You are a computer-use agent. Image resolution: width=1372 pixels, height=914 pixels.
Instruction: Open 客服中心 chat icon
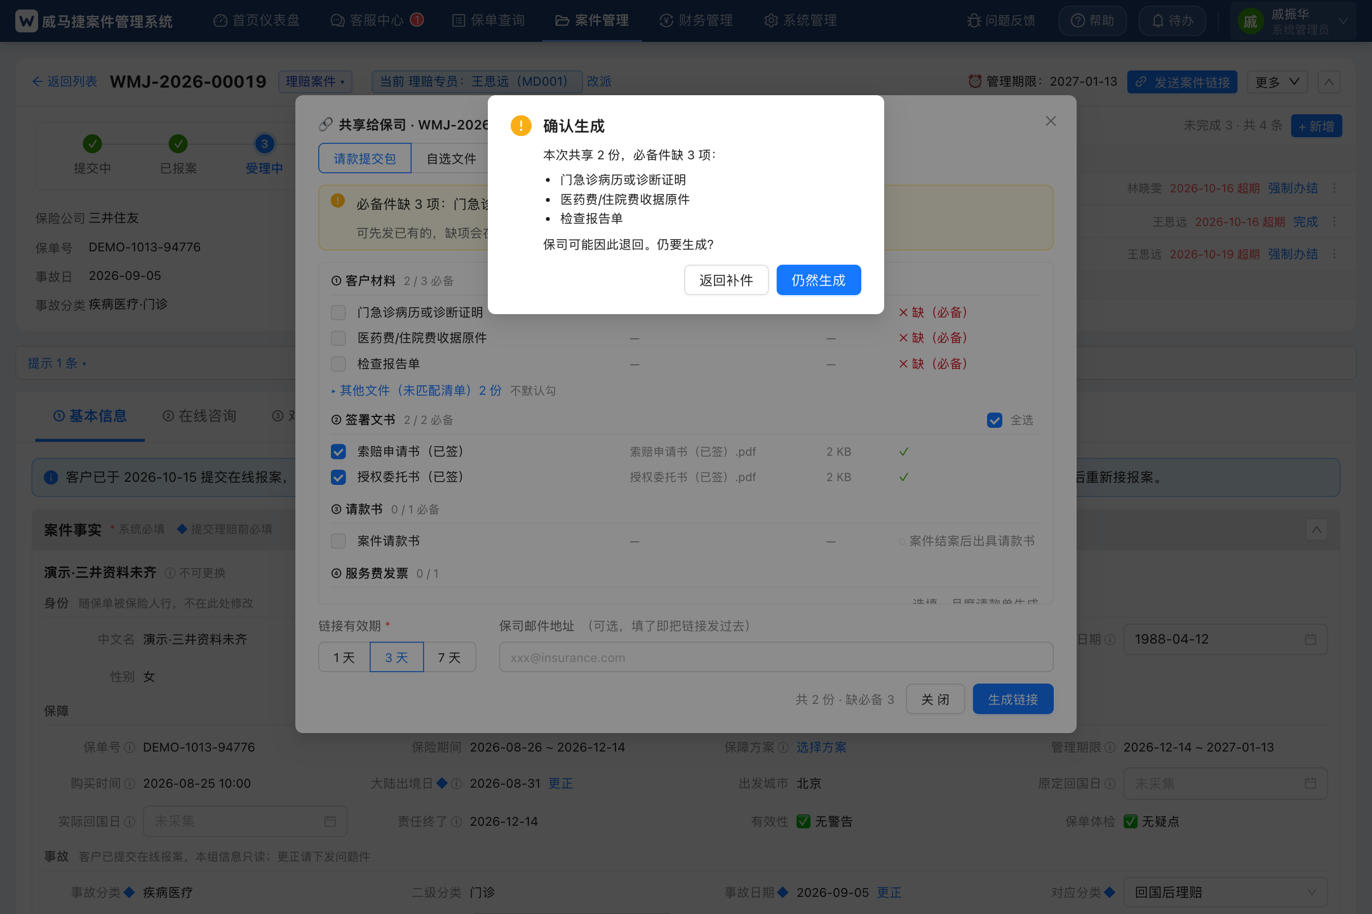(x=337, y=21)
